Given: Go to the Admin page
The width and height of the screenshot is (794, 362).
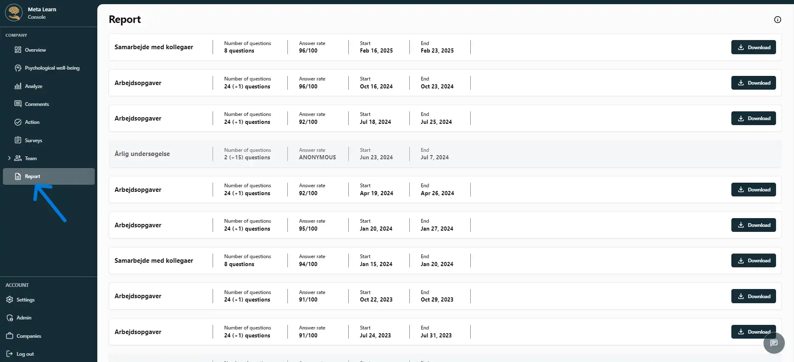Looking at the screenshot, I should (24, 318).
